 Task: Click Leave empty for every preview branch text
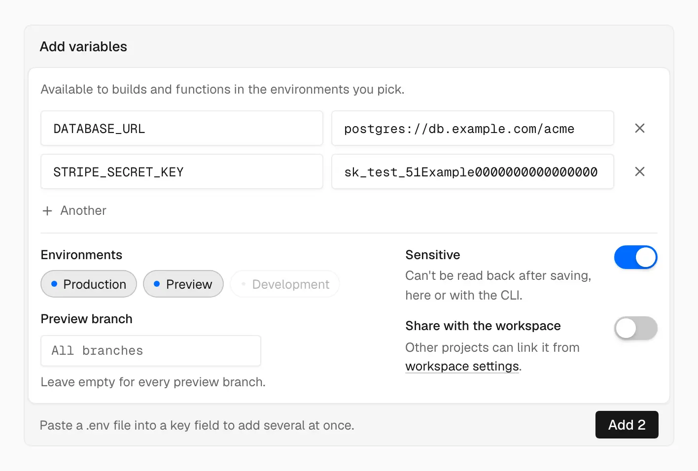pyautogui.click(x=153, y=382)
